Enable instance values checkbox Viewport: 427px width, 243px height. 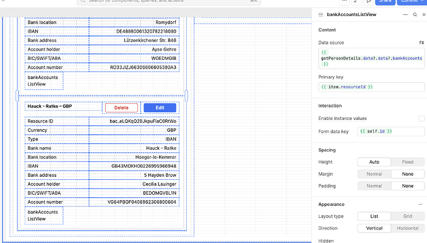coord(421,118)
